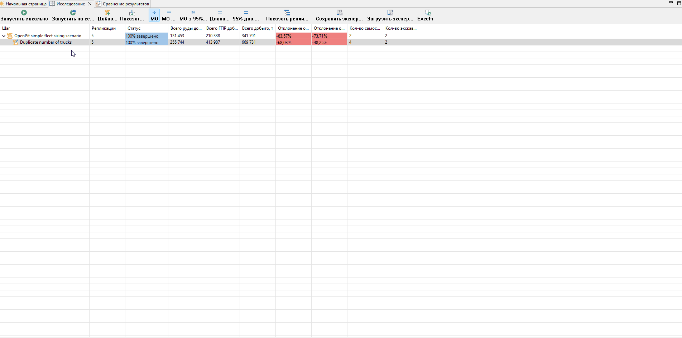682x338 pixels.
Task: Load experiment via Загрузить эксперимент icon
Action: (390, 13)
